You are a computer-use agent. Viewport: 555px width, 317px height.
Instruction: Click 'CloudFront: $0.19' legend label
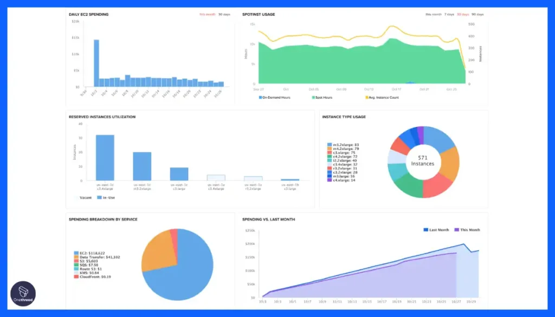click(x=95, y=277)
